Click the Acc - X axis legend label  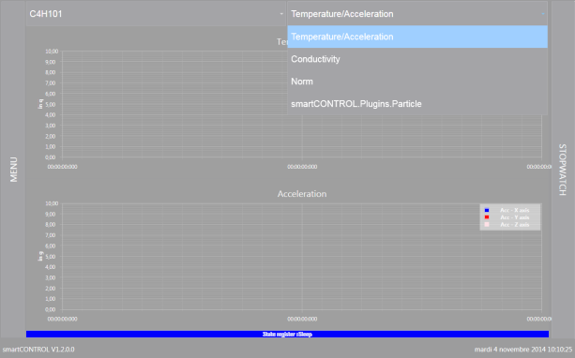click(514, 210)
